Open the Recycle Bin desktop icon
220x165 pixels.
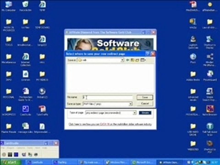click(25, 6)
